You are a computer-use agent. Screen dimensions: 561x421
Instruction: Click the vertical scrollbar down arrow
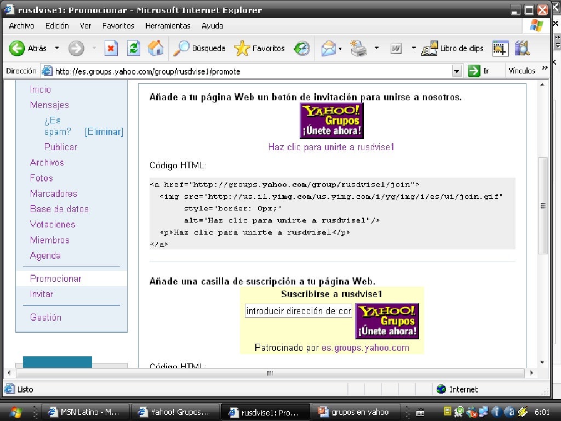pyautogui.click(x=543, y=362)
